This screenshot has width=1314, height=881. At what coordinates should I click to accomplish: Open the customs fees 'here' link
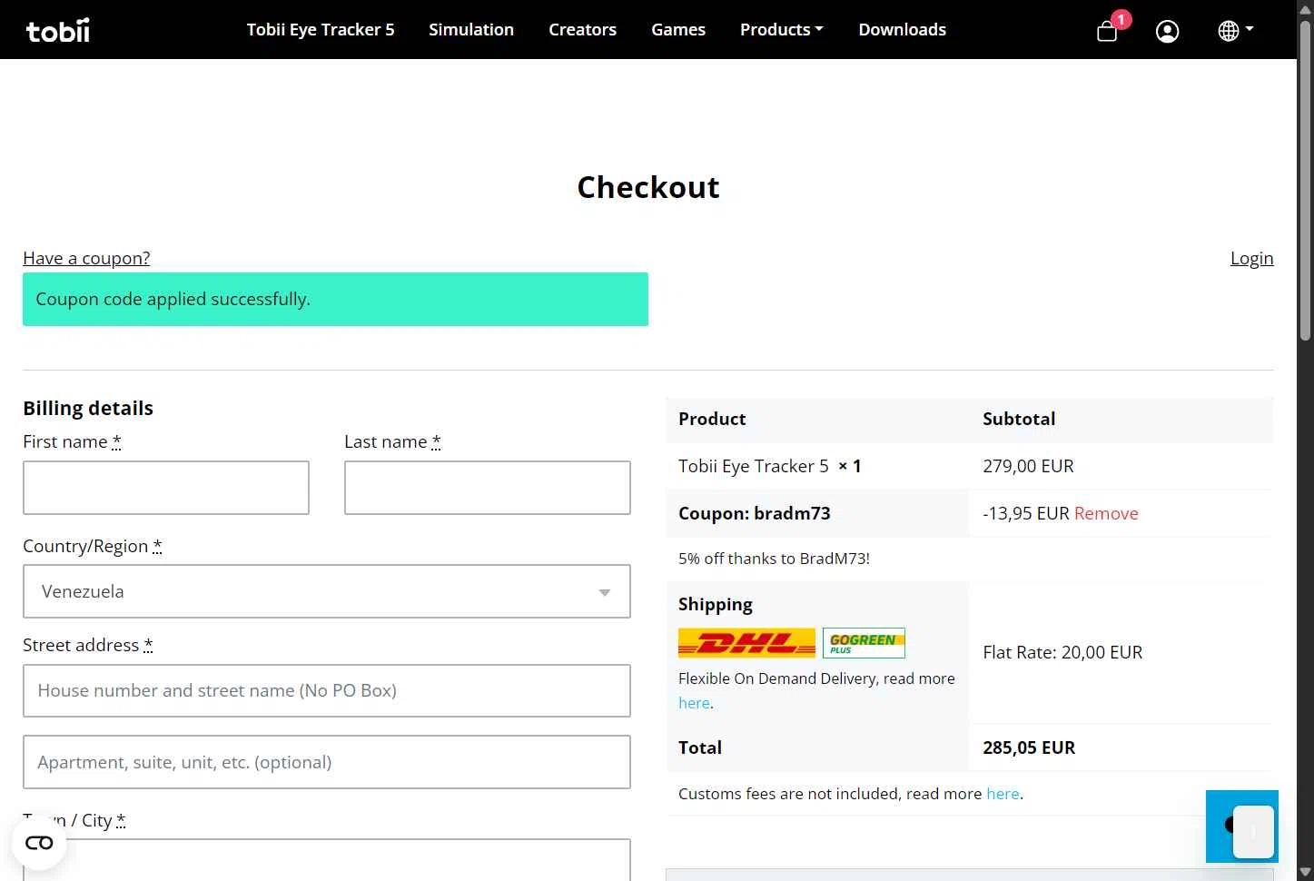[1003, 794]
